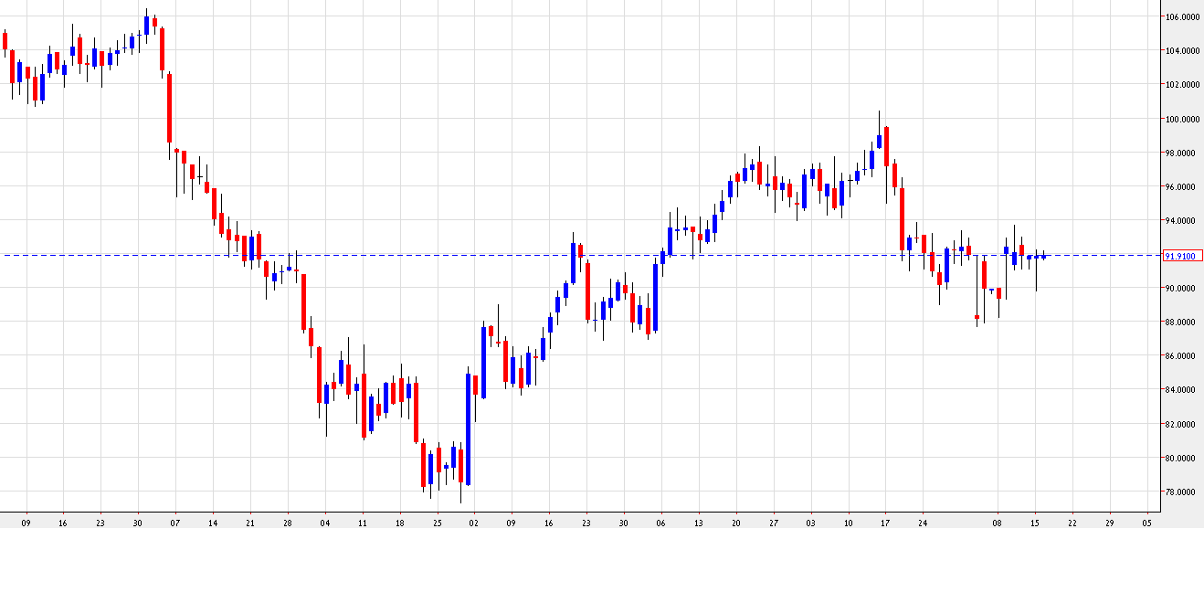Click date label 22 on time axis
Viewport: 1204px width, 592px height.
tap(1072, 523)
